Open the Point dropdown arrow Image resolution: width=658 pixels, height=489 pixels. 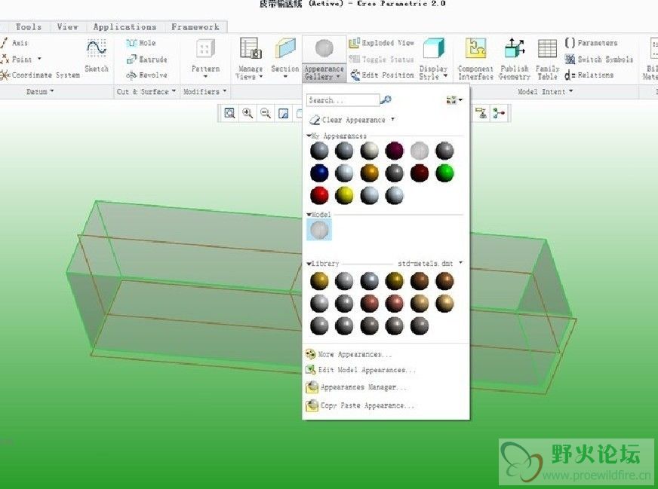[x=39, y=59]
